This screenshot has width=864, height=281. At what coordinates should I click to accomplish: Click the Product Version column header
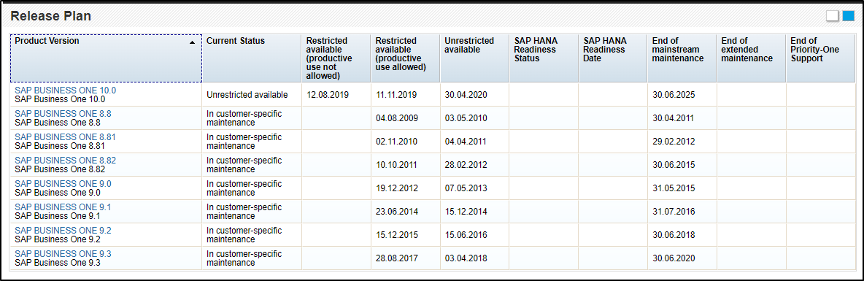pyautogui.click(x=106, y=58)
